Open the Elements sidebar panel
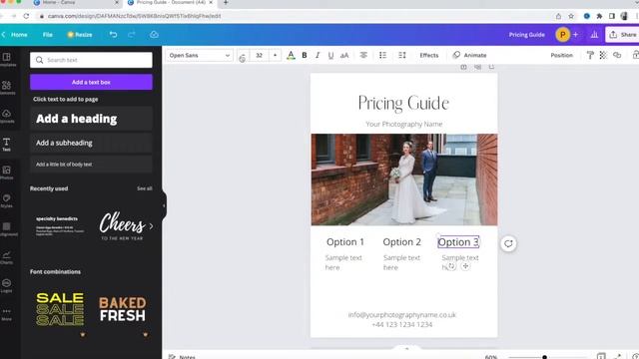This screenshot has width=639, height=359. click(x=7, y=88)
